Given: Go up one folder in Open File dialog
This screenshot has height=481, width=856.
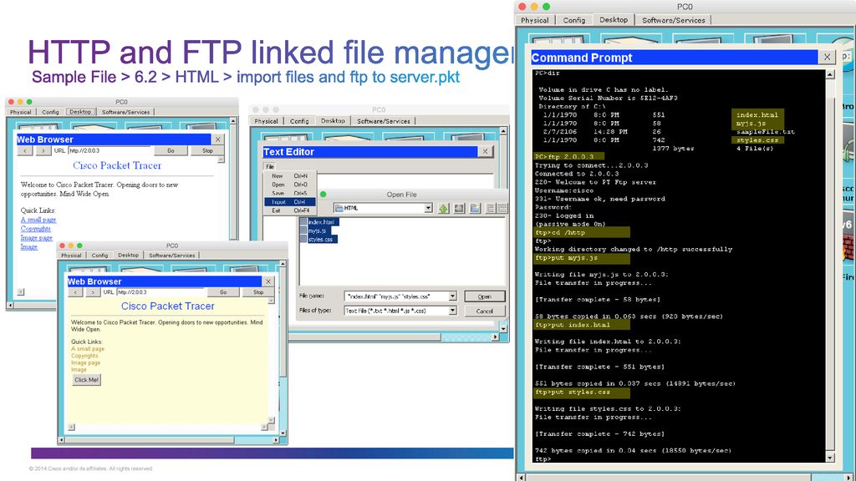Looking at the screenshot, I should 443,208.
